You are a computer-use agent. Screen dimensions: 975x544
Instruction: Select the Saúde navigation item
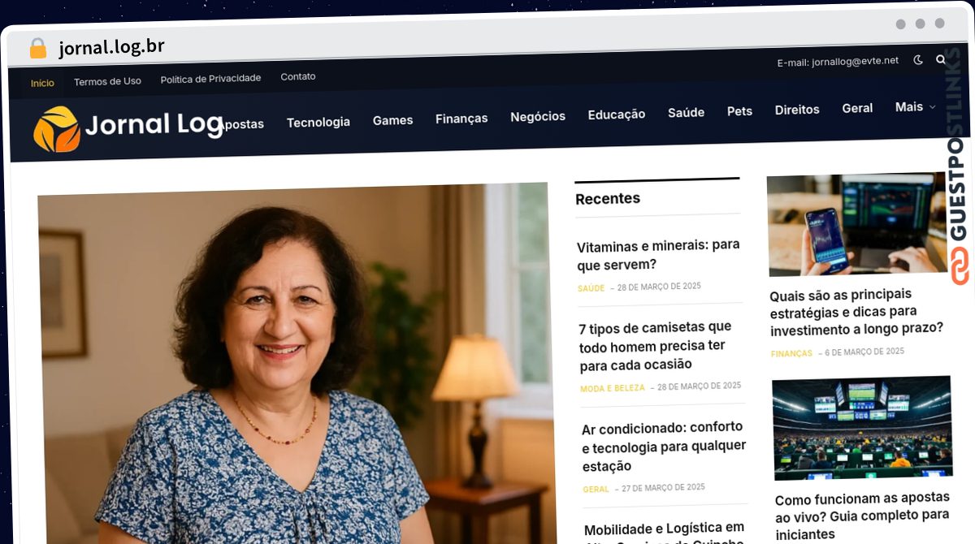click(x=686, y=112)
